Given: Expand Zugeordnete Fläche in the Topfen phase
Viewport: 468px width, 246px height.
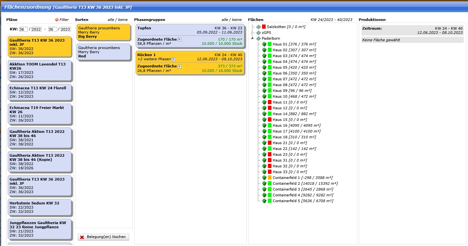Looking at the screenshot, I should 179,39.
